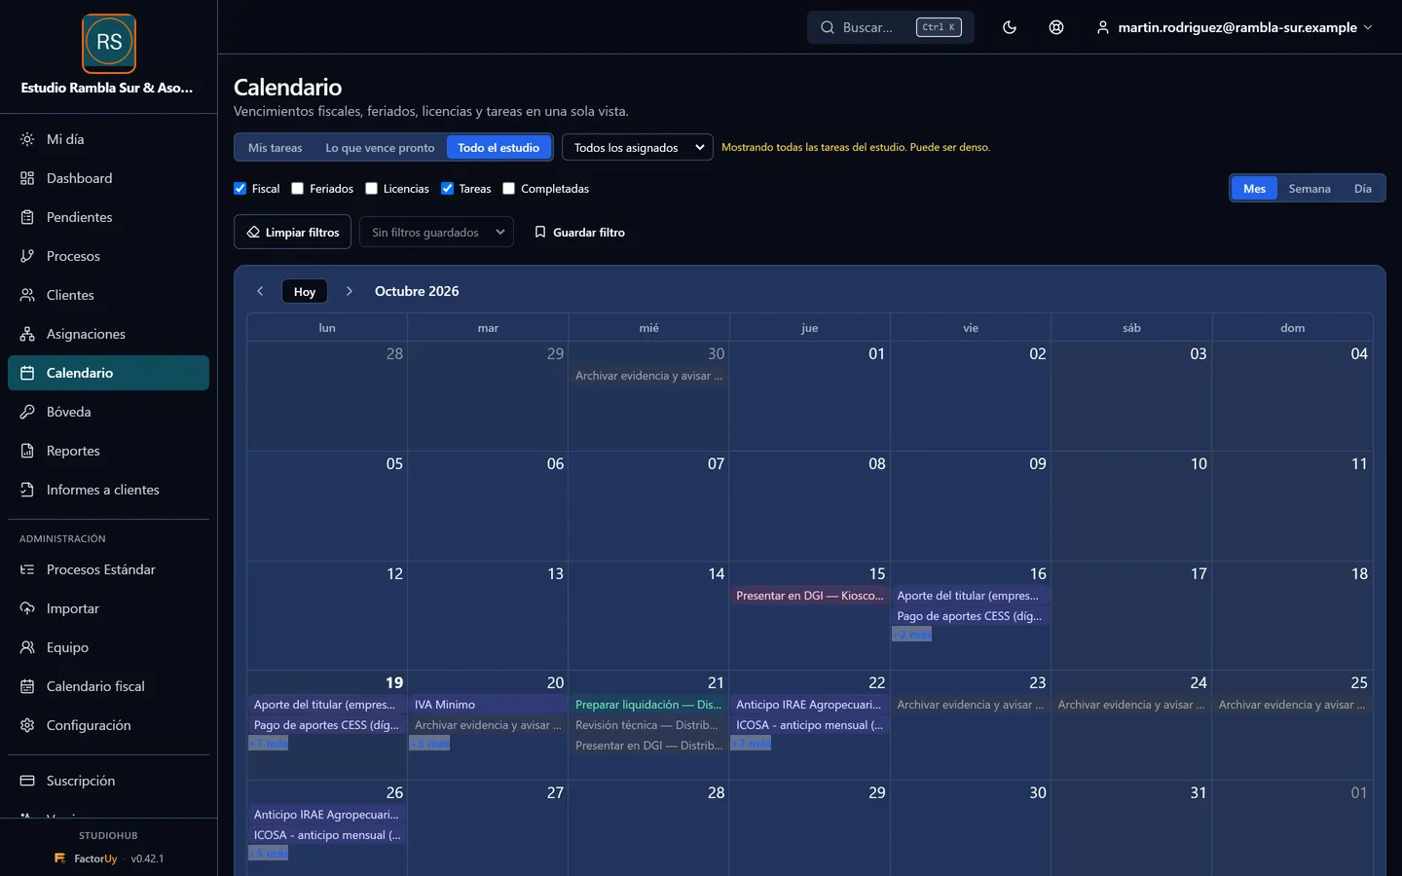
Task: Open Suscripción page
Action: pyautogui.click(x=108, y=781)
